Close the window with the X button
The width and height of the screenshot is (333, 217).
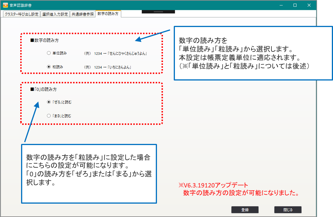(x=309, y=5)
